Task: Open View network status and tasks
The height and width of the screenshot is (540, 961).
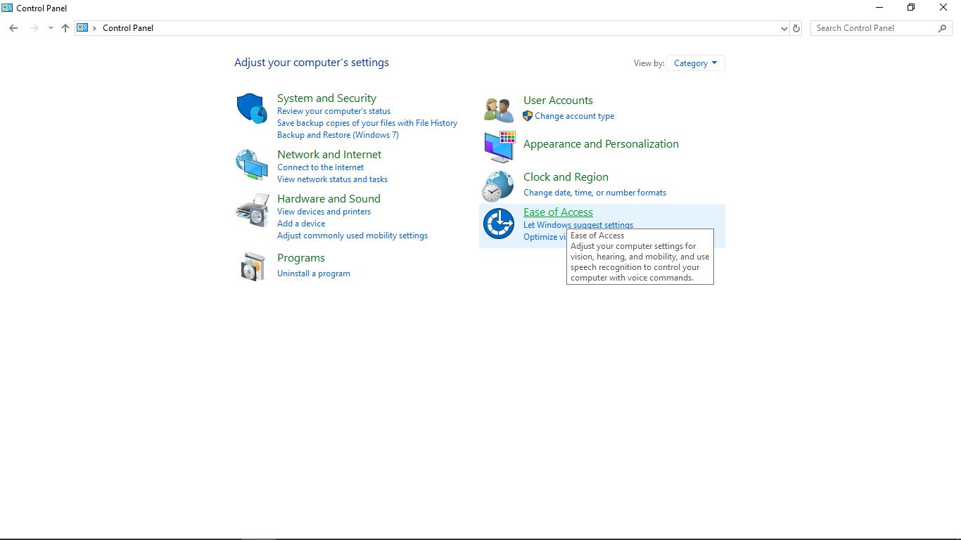Action: point(332,179)
